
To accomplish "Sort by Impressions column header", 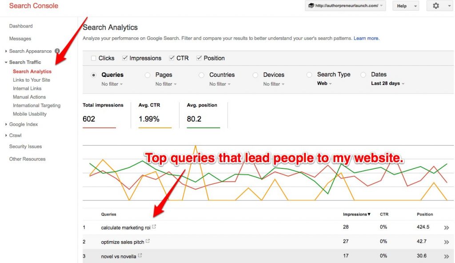I will 357,214.
